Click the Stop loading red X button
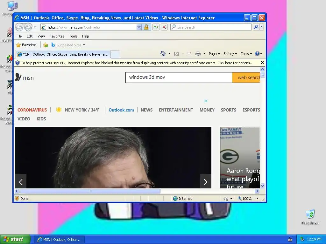 click(164, 27)
